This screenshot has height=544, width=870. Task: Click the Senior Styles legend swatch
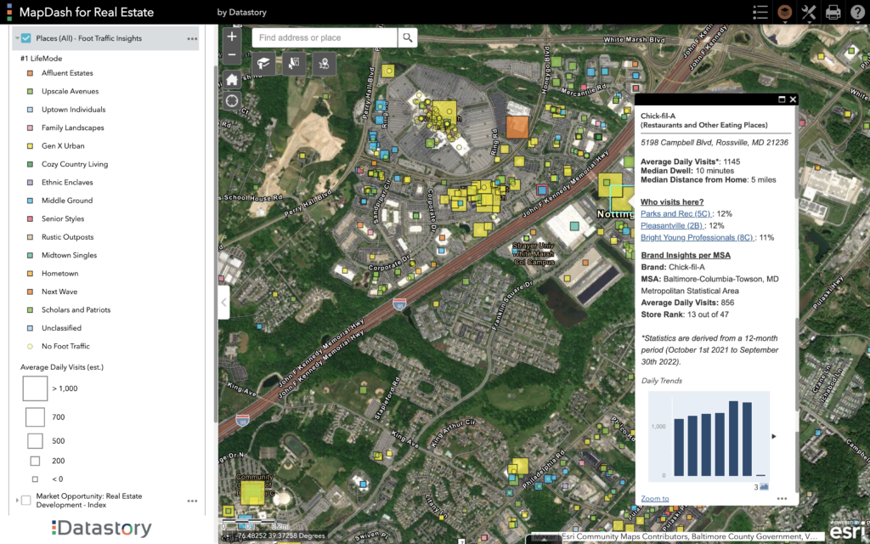(31, 218)
